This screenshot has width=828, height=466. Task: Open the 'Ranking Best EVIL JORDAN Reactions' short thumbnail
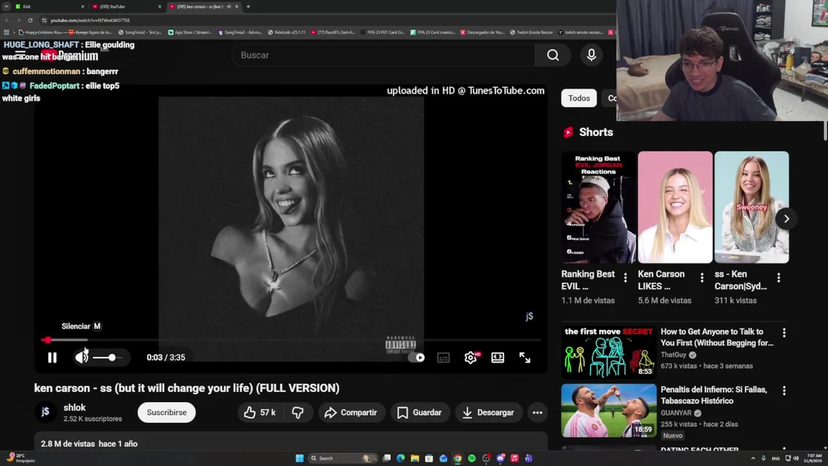pos(598,207)
